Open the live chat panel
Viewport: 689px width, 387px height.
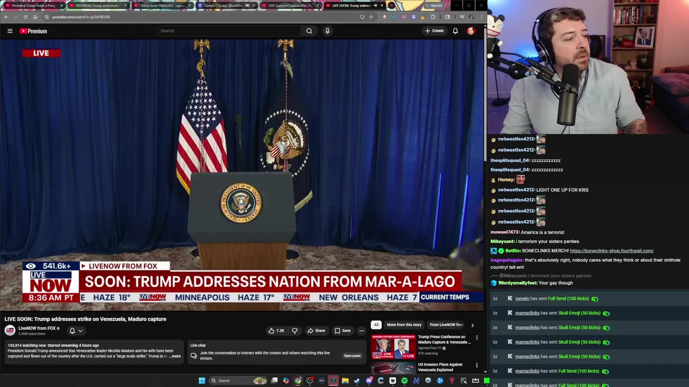(352, 355)
